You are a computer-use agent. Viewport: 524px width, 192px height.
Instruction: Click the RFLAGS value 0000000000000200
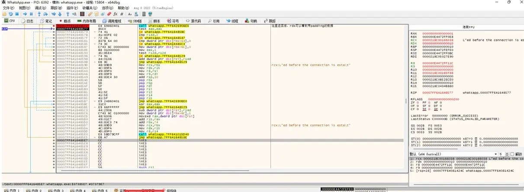tap(443, 99)
